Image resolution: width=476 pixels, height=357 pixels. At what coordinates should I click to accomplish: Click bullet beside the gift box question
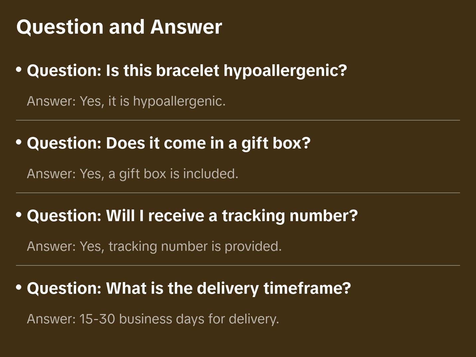[x=19, y=142]
